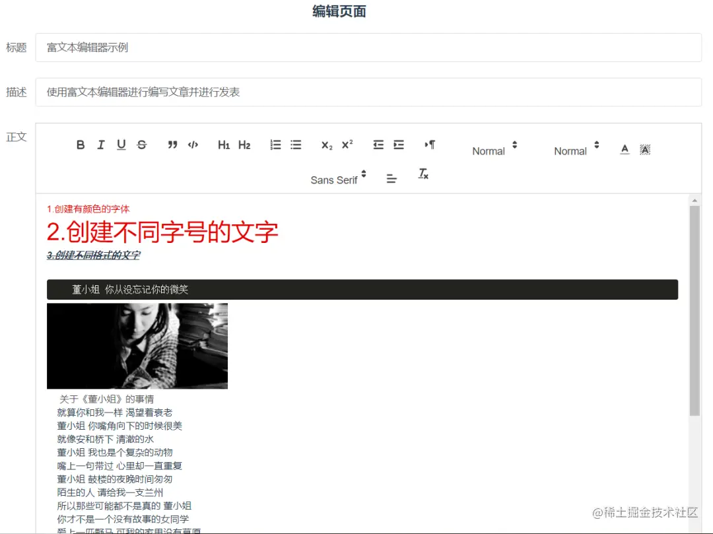
Task: Click the line '就像安和桥下 清澈的水'
Action: point(106,439)
